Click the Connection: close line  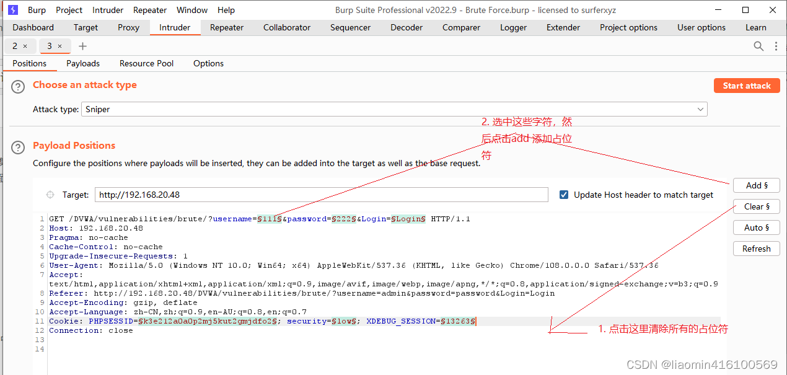point(91,330)
